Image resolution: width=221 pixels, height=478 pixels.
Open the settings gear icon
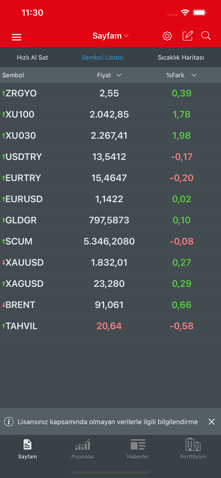pyautogui.click(x=167, y=36)
